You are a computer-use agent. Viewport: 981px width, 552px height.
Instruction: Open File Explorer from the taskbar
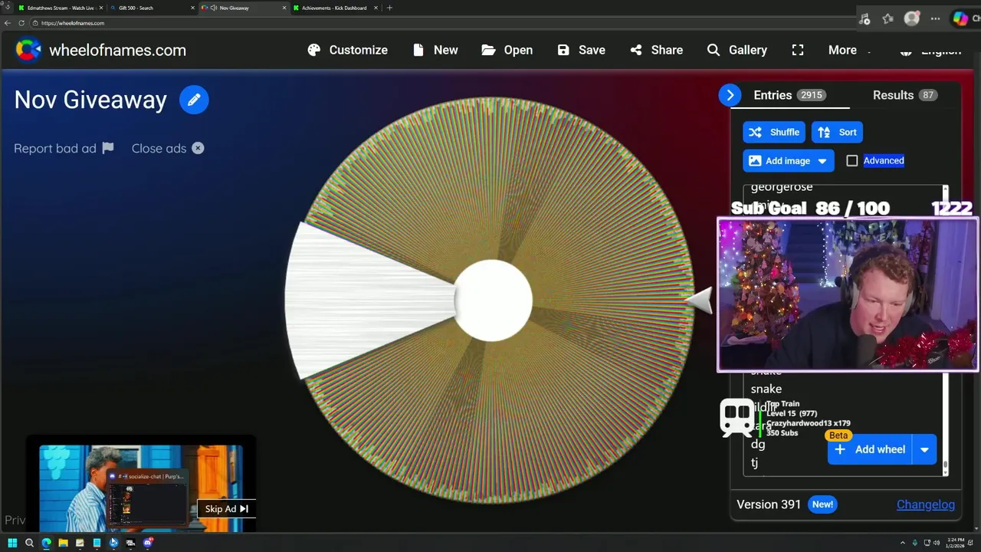click(63, 543)
